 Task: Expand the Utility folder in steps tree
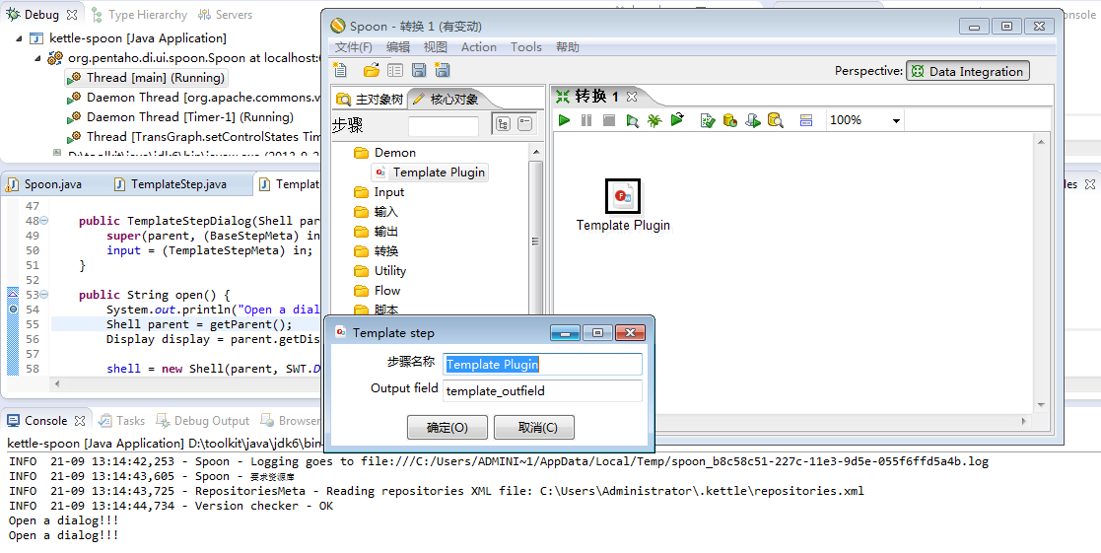(379, 270)
